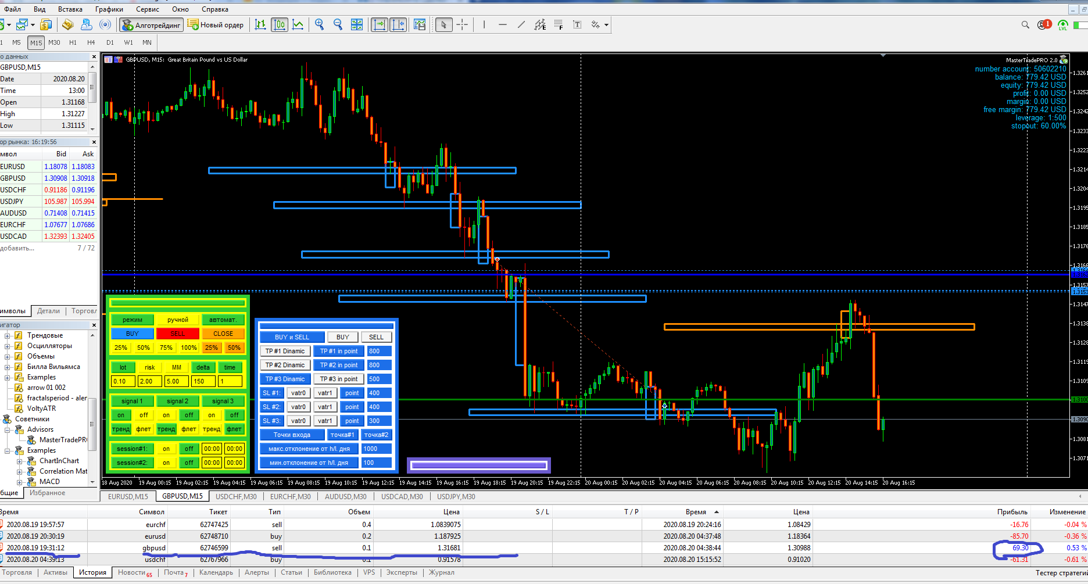
Task: Select the trendline drawing tool
Action: pyautogui.click(x=521, y=24)
